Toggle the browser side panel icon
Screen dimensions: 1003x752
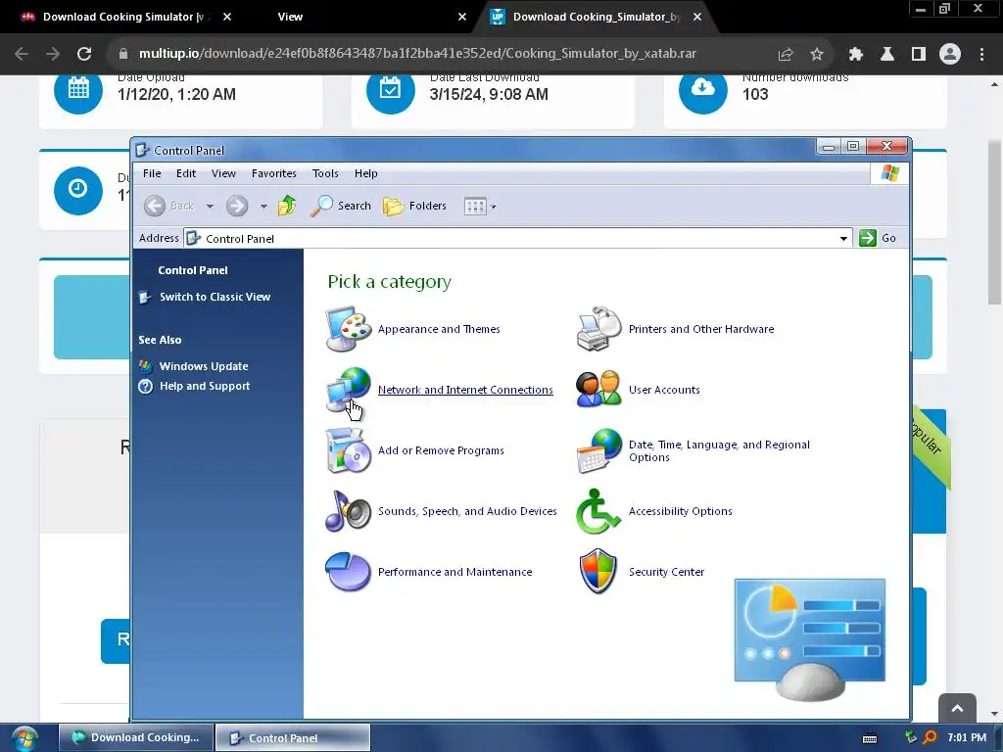coord(919,54)
